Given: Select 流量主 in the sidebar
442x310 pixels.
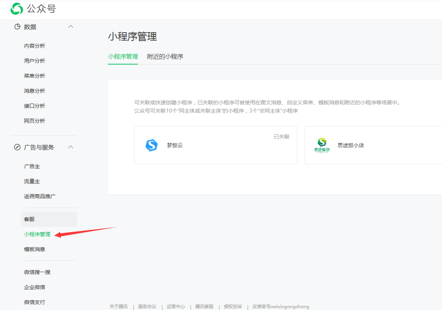Looking at the screenshot, I should [x=32, y=181].
